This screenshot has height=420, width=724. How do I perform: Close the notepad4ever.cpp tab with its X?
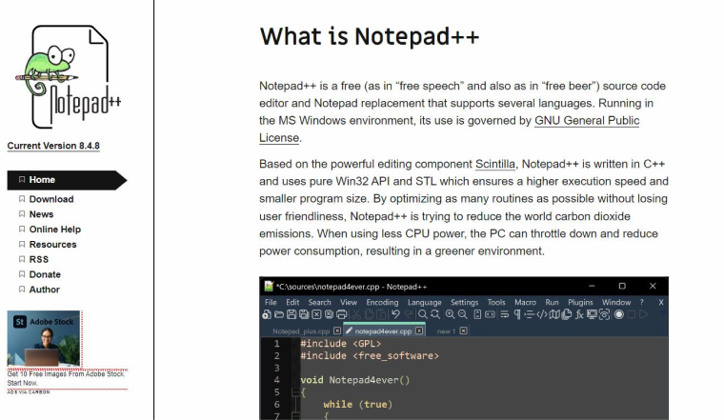(419, 330)
